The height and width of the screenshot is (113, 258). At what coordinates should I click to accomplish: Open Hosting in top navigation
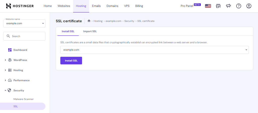click(81, 6)
